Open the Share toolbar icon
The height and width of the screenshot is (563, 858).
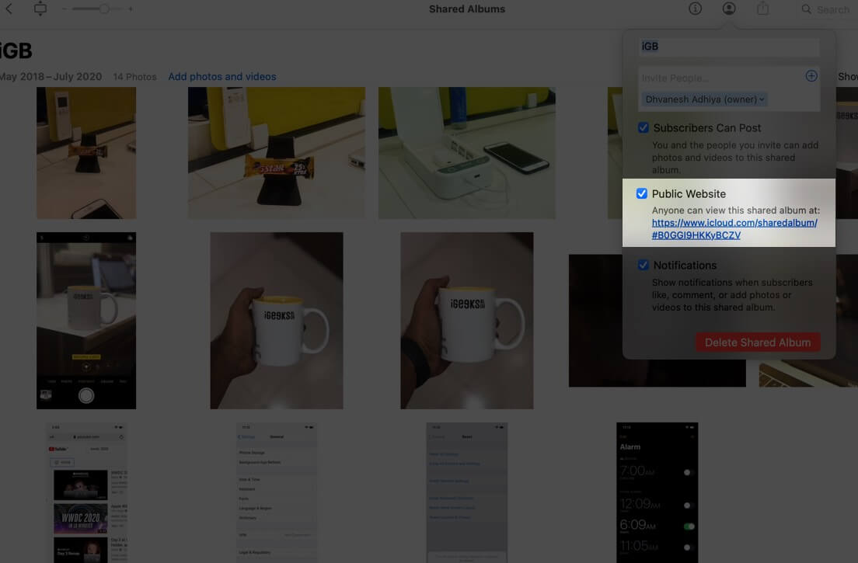[762, 9]
